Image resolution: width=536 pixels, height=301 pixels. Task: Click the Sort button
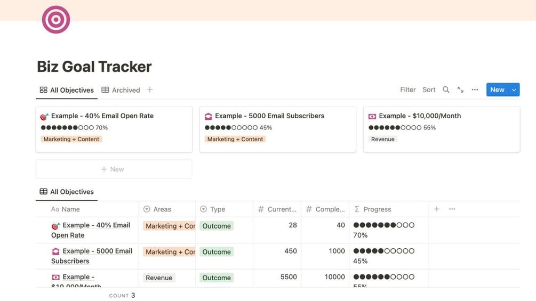(x=429, y=90)
